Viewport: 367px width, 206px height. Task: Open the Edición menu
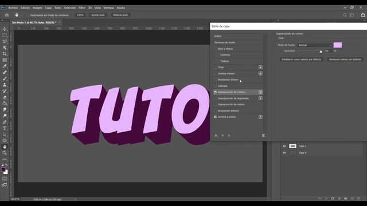(x=25, y=7)
